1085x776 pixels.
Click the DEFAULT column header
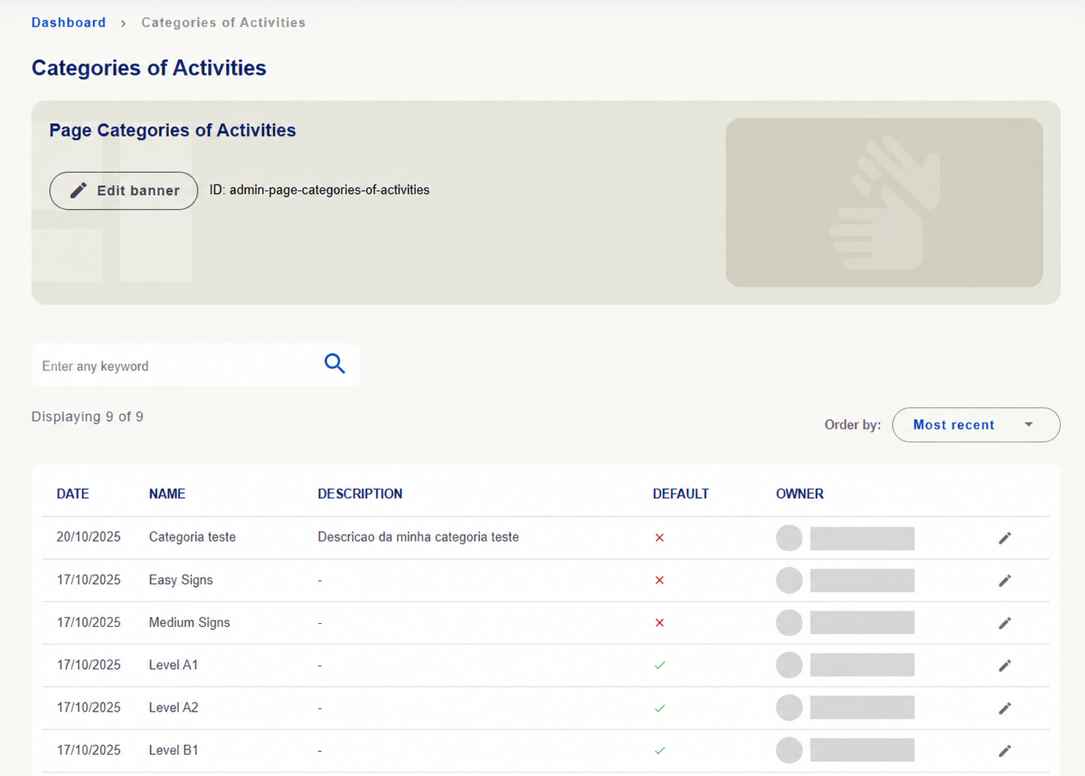pos(680,494)
